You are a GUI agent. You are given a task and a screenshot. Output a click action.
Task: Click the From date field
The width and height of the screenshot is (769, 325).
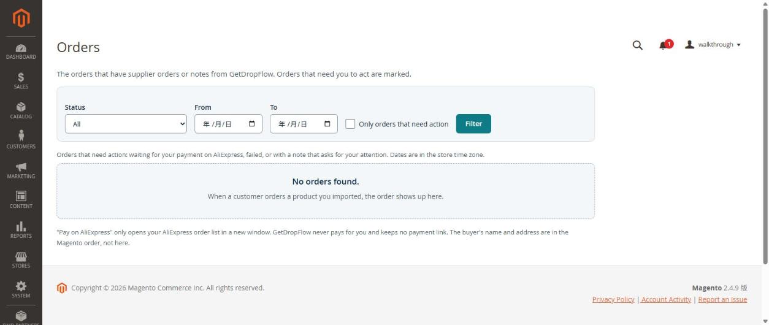point(228,124)
